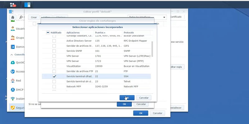Open the Acceso externo globe icon

point(13,72)
